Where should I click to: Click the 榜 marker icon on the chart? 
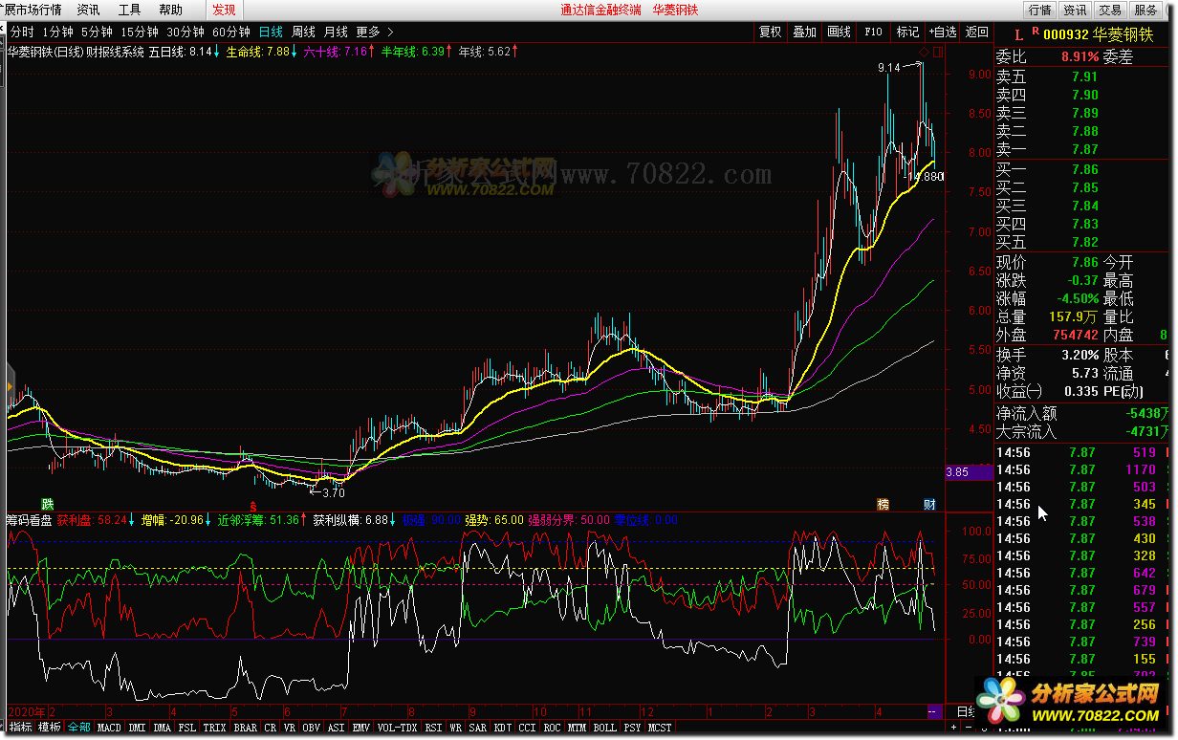point(883,504)
